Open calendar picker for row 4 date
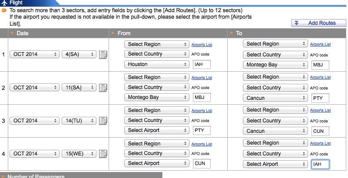The height and width of the screenshot is (178, 348). click(x=103, y=154)
